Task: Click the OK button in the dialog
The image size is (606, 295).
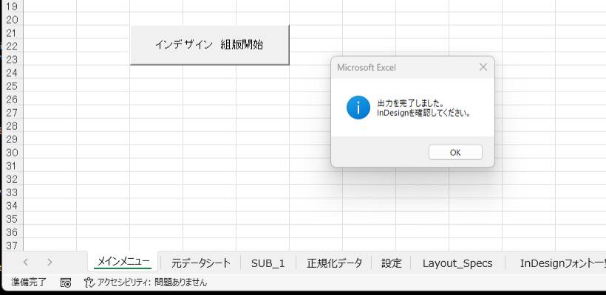Action: [455, 152]
